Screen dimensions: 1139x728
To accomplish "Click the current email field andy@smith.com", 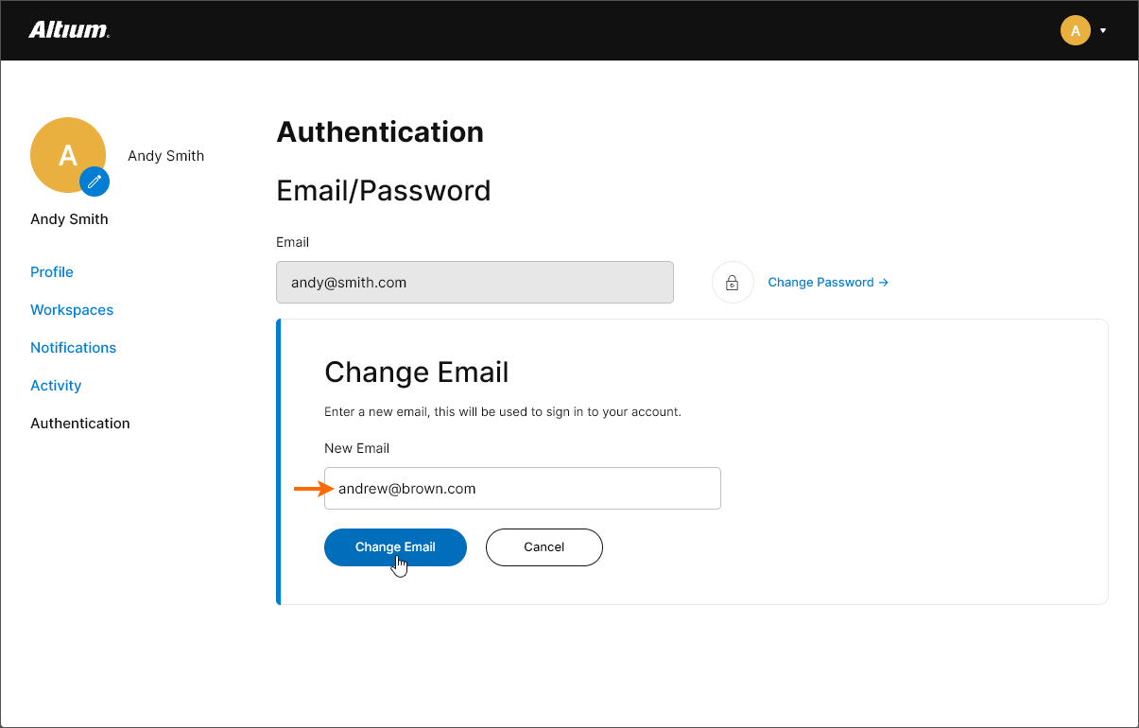I will [x=475, y=283].
